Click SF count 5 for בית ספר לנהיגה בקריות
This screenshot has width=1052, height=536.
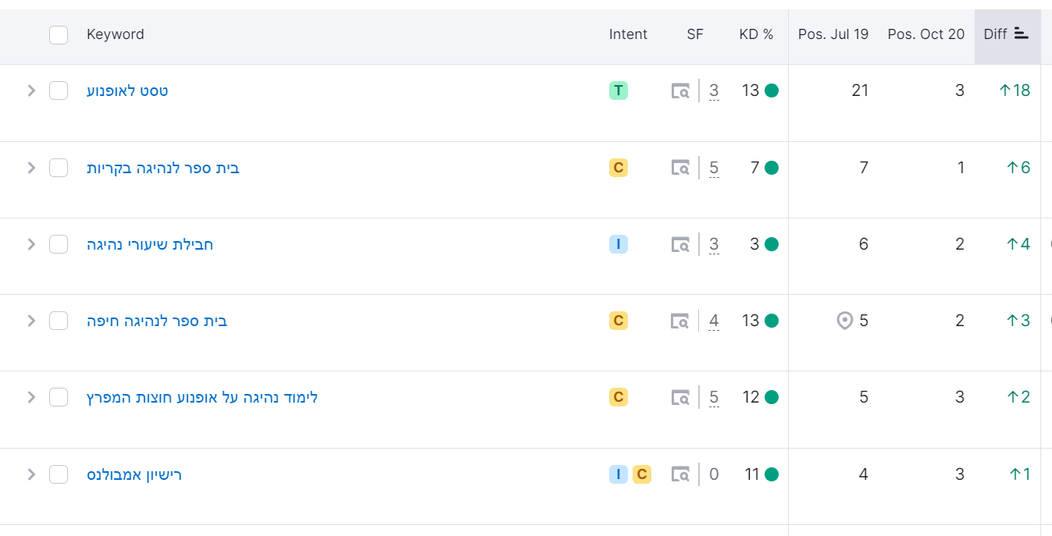tap(714, 168)
